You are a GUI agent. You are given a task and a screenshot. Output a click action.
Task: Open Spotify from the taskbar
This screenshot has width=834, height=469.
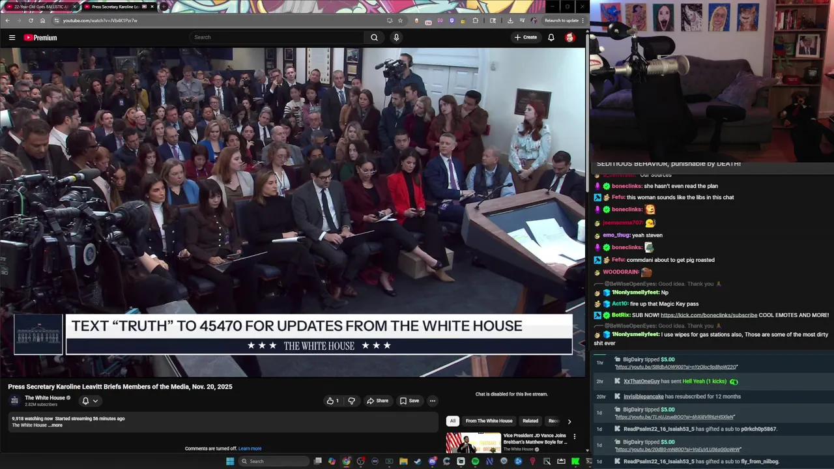[x=475, y=461]
